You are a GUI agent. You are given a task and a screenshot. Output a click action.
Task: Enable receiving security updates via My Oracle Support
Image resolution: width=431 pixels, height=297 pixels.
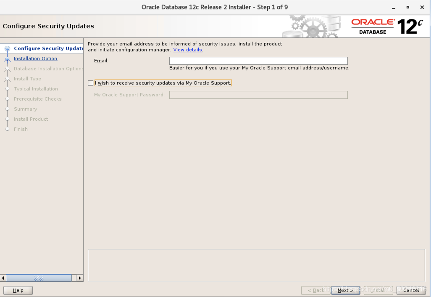click(x=90, y=83)
